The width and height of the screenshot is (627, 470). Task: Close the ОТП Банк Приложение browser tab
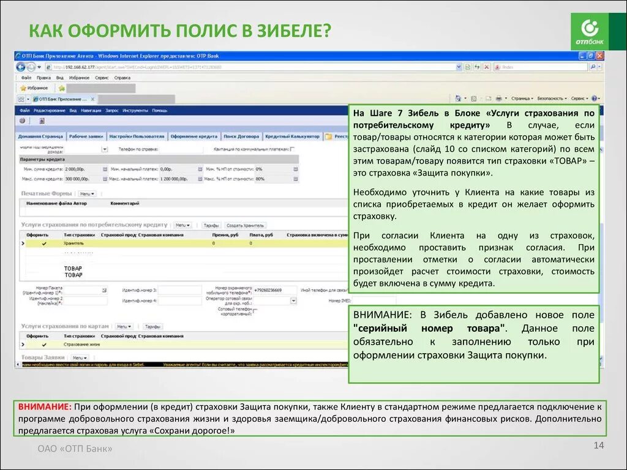coord(92,99)
